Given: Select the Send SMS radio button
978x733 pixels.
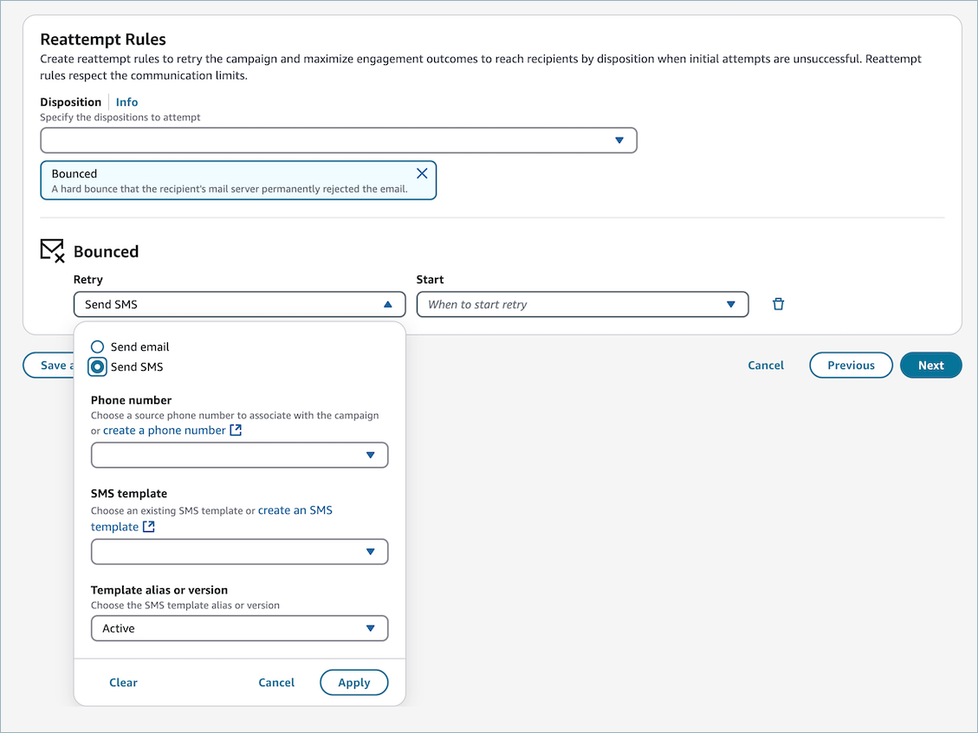Looking at the screenshot, I should [x=97, y=366].
